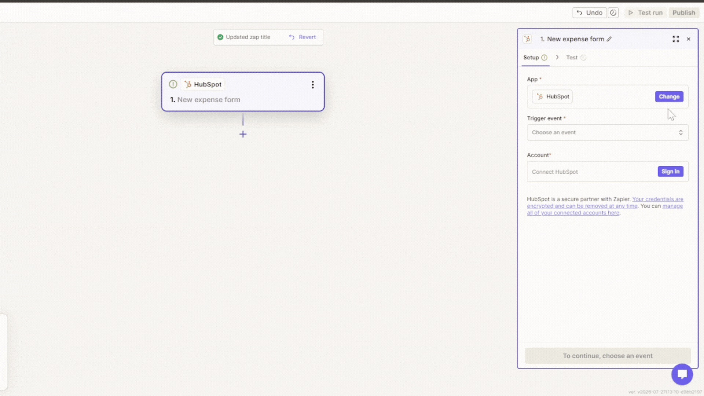Click the warning icon on HubSpot step
The image size is (704, 396).
(x=173, y=84)
